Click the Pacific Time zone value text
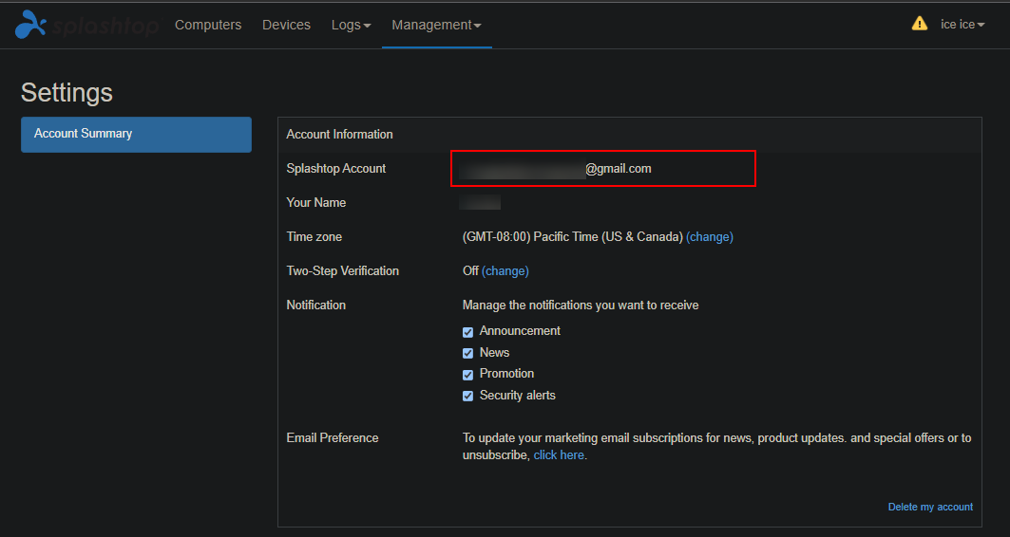 point(573,236)
